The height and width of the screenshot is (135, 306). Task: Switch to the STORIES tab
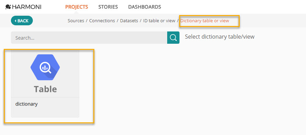[x=108, y=7]
